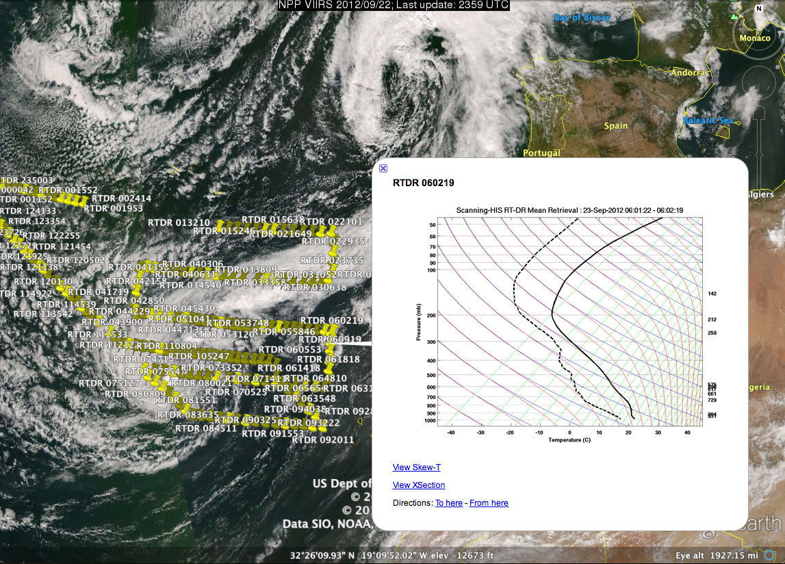785x564 pixels.
Task: Click the N north compass marker
Action: tap(758, 9)
